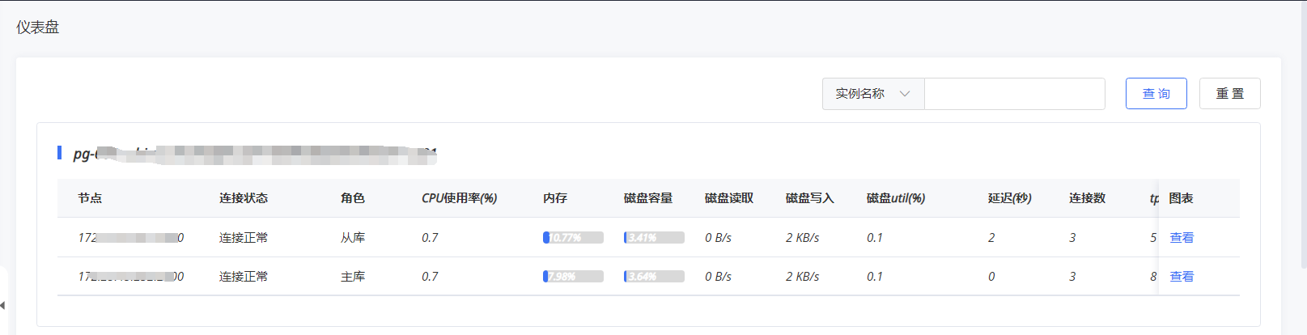Click the 图表 column header

point(1181,198)
